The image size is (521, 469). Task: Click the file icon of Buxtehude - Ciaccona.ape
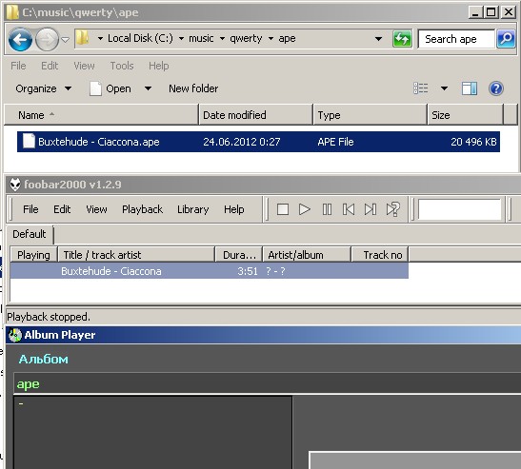pos(29,142)
